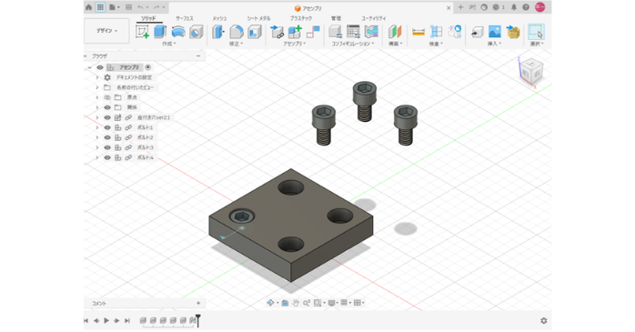The width and height of the screenshot is (635, 332).
Task: Show the hidden 原点 folder
Action: pos(107,97)
